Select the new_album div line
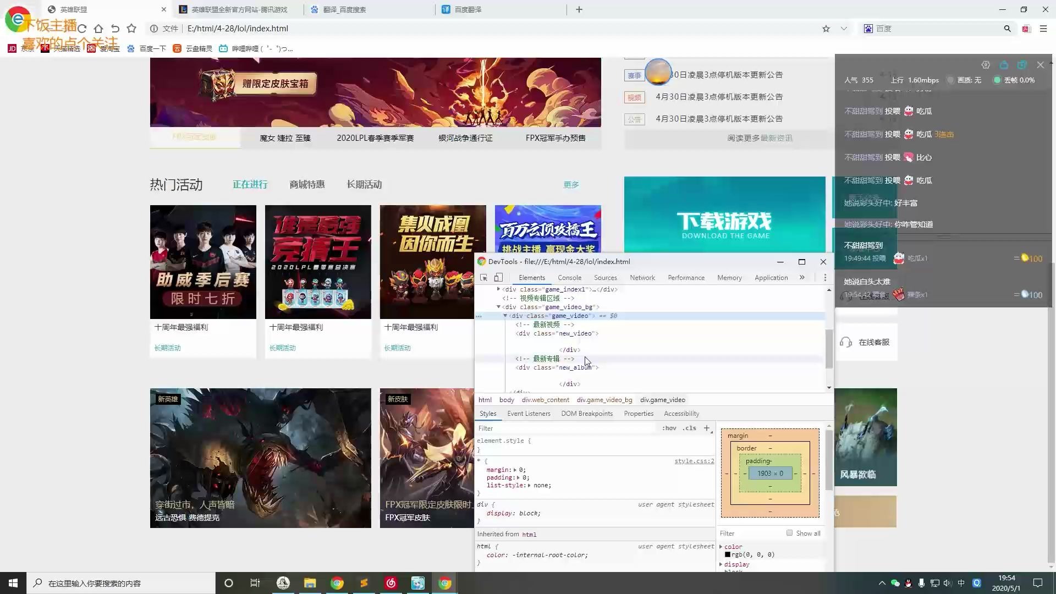1056x594 pixels. coord(557,367)
